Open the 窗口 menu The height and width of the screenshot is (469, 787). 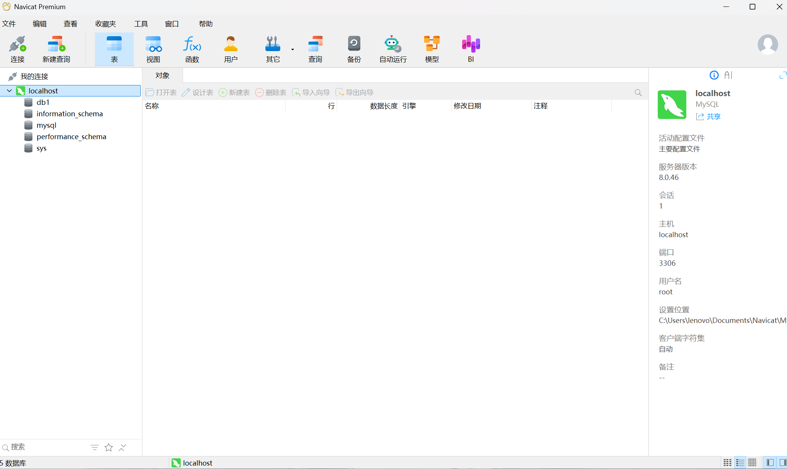(172, 24)
